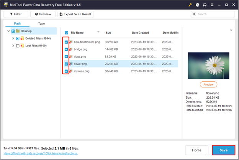Select Lost Files (9109) label
Viewport: 239px width, 160px height.
click(36, 46)
